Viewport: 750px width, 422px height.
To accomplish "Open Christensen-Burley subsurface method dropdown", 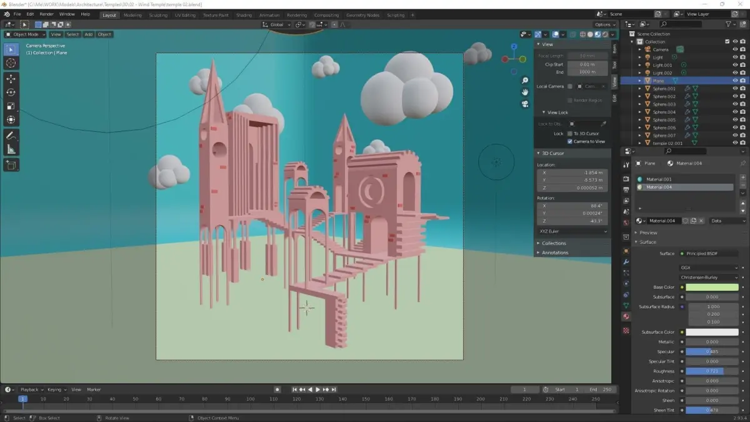I will (x=709, y=277).
